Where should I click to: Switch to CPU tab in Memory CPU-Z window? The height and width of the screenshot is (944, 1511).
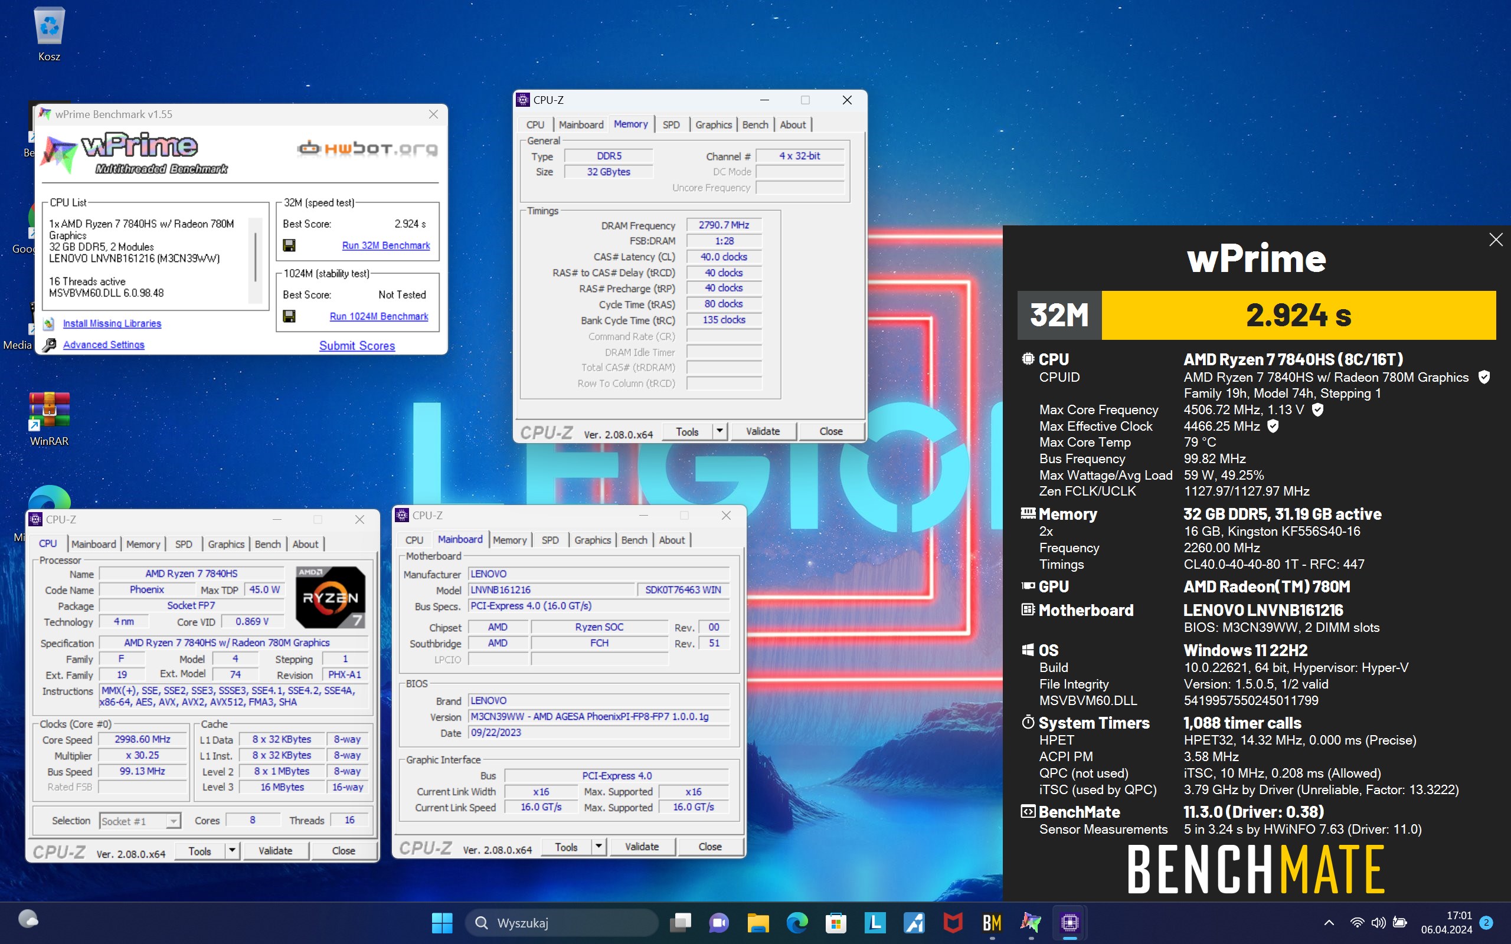pyautogui.click(x=535, y=124)
